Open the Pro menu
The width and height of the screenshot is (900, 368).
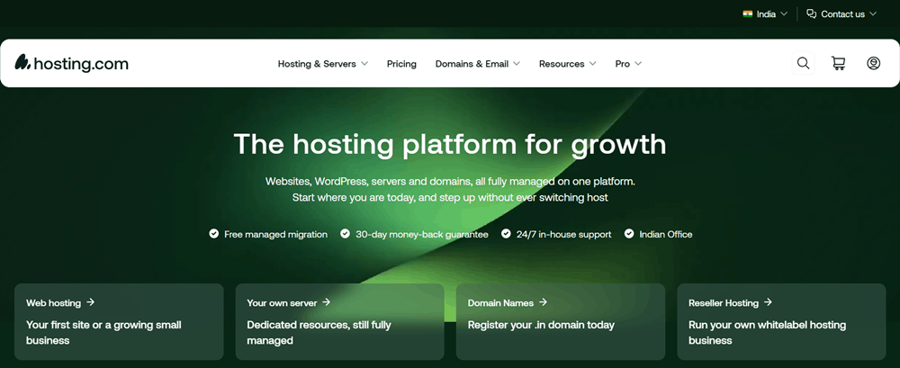pos(622,64)
